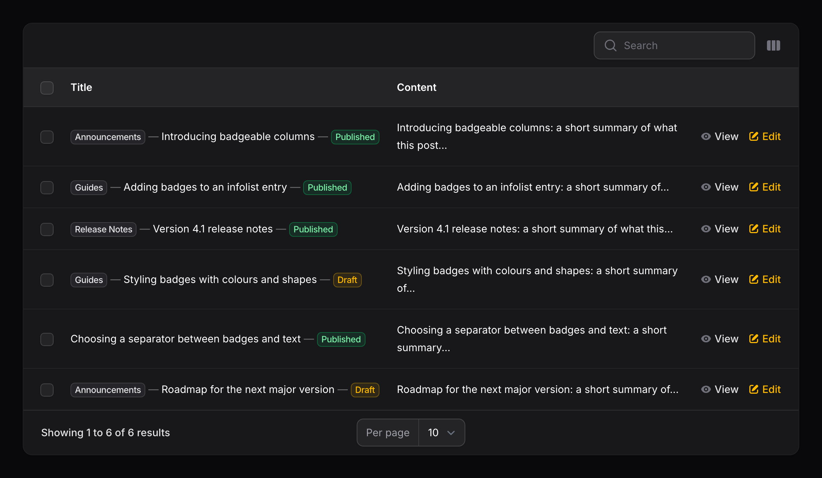Tick the select-all checkbox in the header
The height and width of the screenshot is (478, 822).
coord(47,88)
